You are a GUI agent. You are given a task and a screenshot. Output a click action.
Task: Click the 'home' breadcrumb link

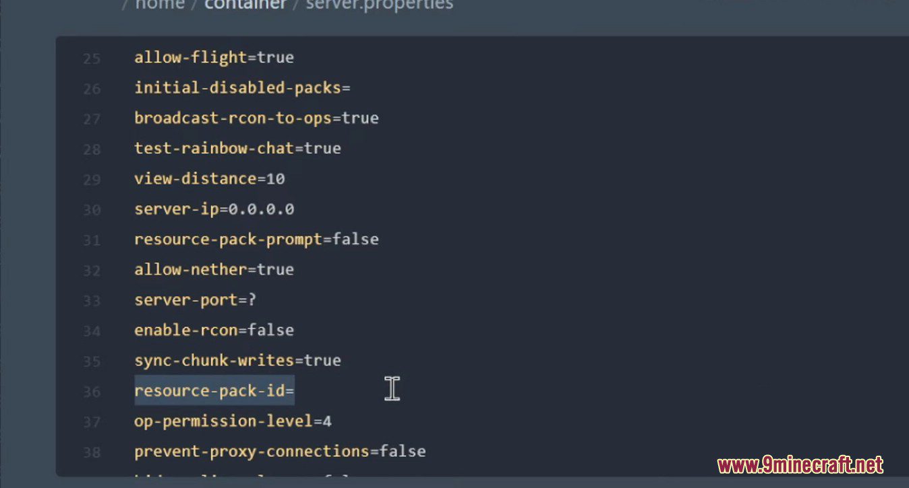[x=160, y=5]
